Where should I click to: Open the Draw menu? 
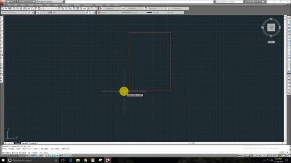point(56,5)
